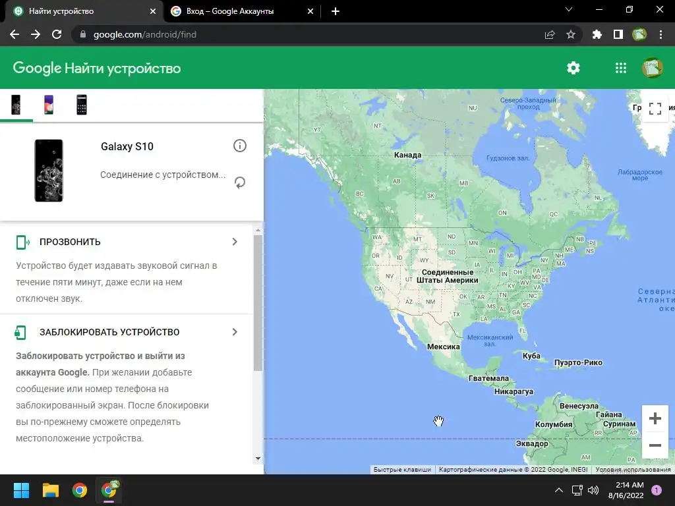675x506 pixels.
Task: Click the Гватемала label on map
Action: [x=488, y=378]
